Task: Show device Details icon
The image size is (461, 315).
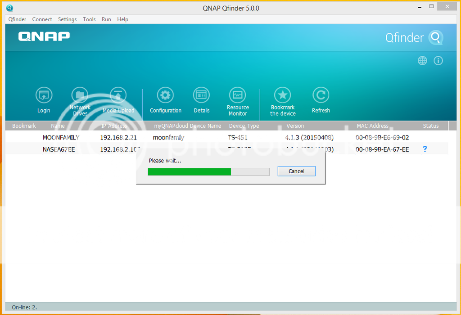Action: tap(201, 95)
